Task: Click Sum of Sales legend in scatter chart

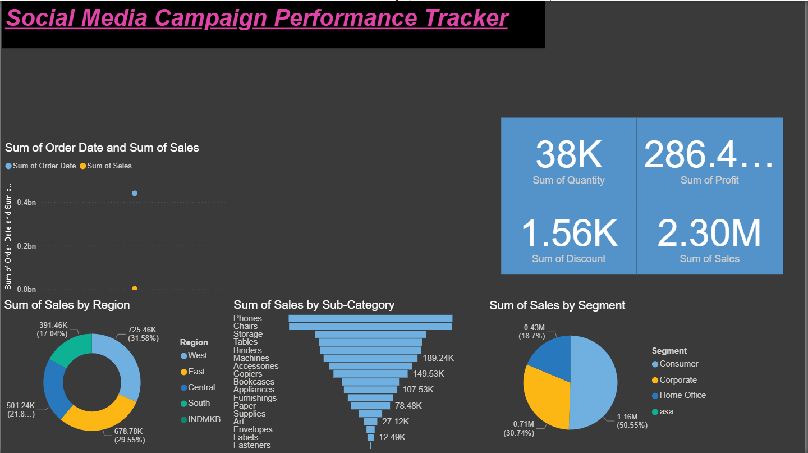Action: coord(109,166)
